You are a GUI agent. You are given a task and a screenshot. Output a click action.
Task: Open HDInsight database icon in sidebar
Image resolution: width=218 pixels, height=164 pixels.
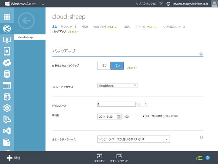coord(7,97)
